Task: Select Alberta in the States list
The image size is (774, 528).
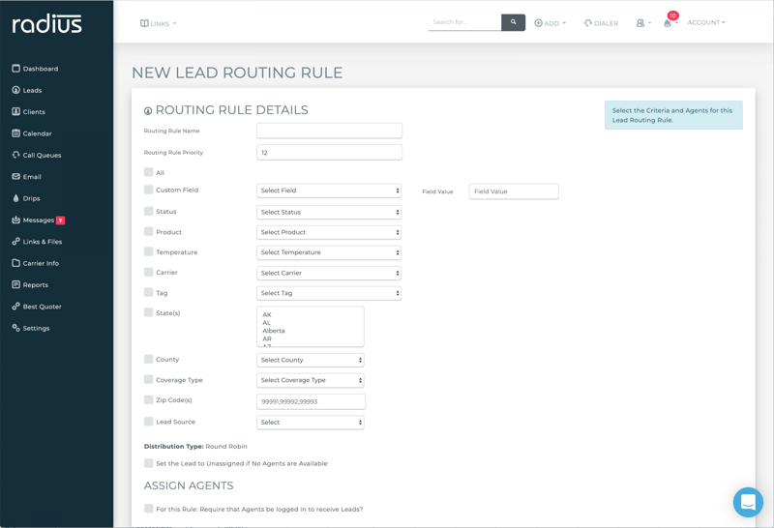Action: click(x=274, y=331)
